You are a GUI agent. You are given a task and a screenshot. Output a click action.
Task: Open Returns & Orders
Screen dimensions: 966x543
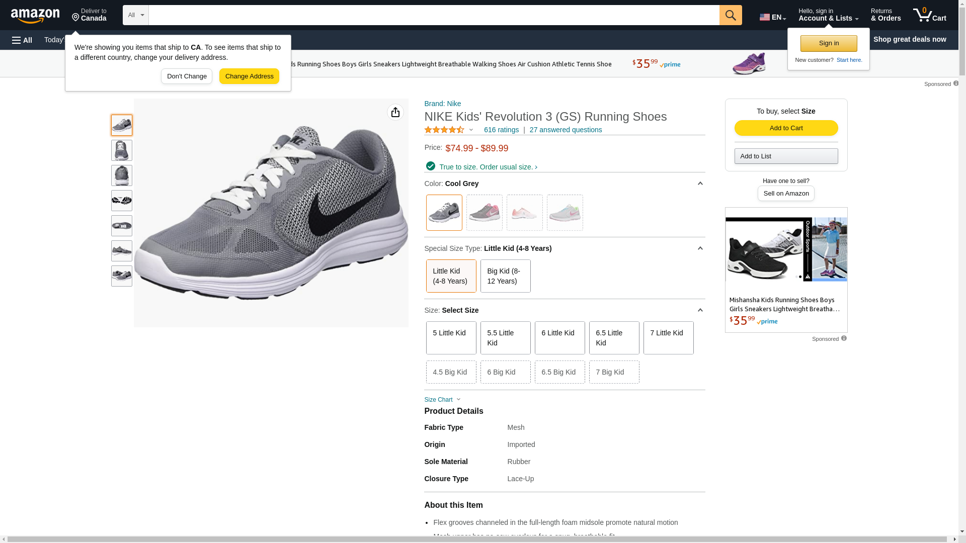[x=886, y=15]
